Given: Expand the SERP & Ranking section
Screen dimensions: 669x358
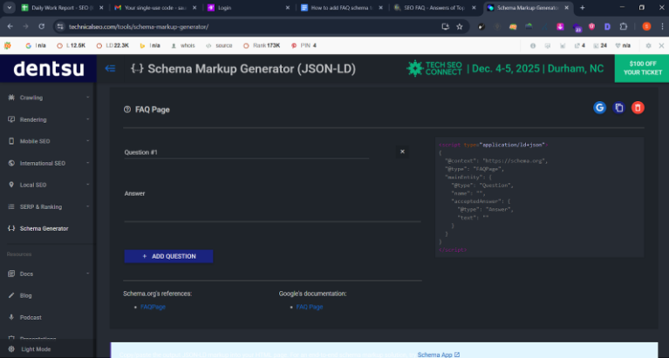Looking at the screenshot, I should (40, 206).
